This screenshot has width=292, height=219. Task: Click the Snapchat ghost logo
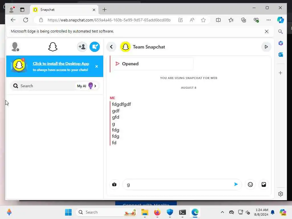[53, 47]
